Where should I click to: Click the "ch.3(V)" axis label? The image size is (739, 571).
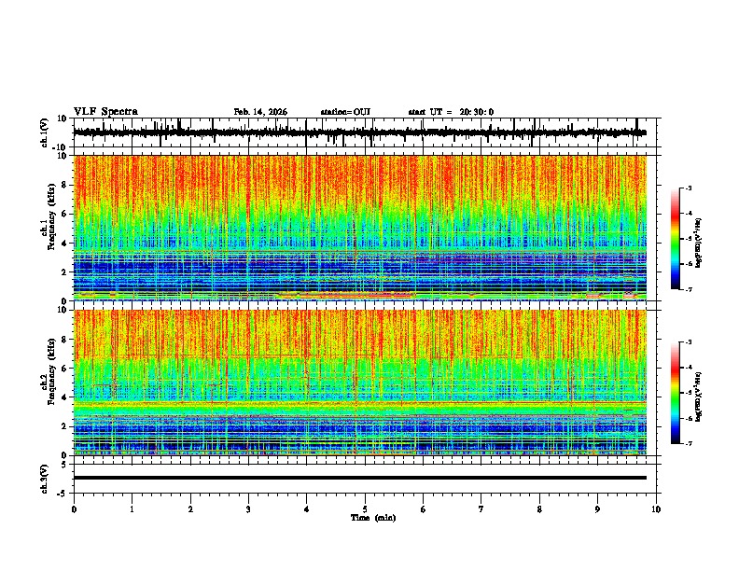click(45, 479)
